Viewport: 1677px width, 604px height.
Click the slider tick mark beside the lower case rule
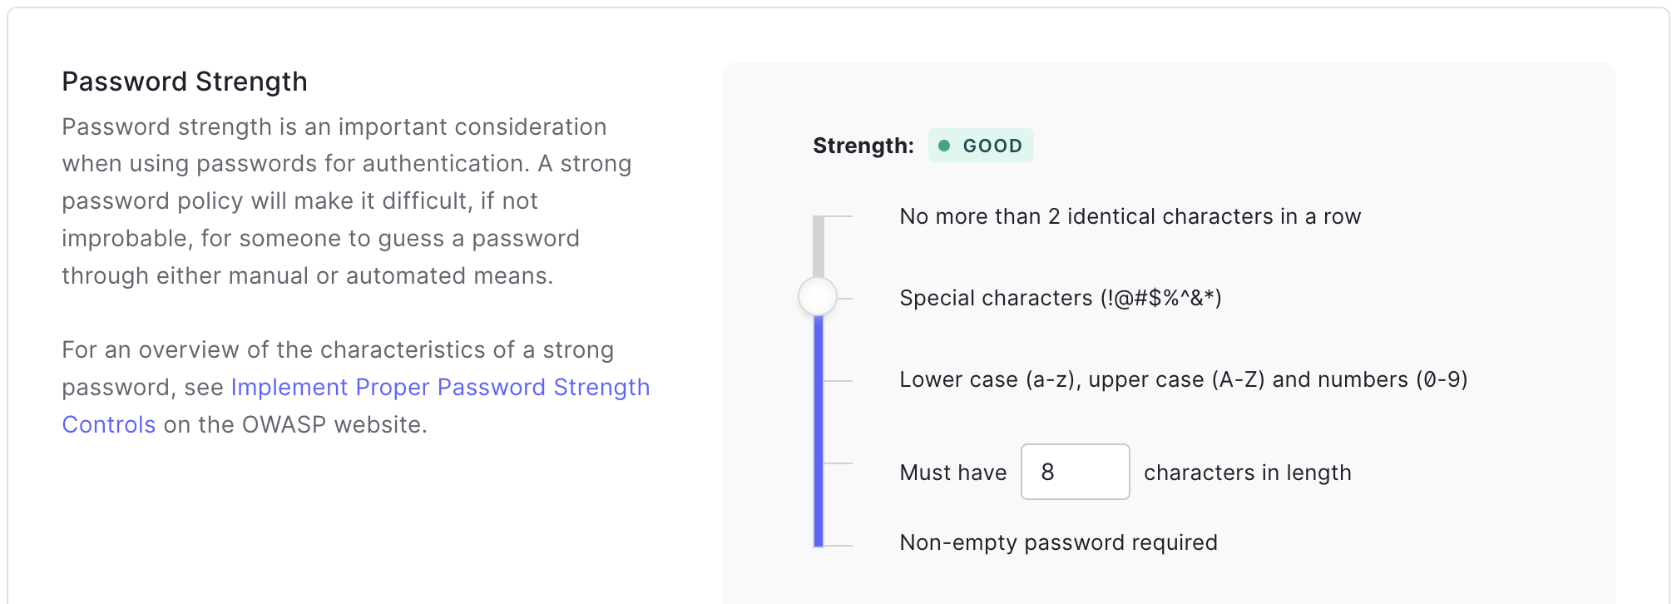[x=839, y=381]
